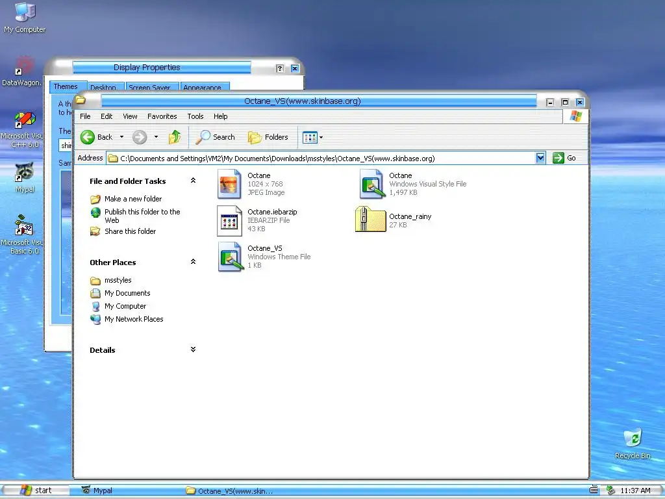
Task: Click the Display Properties title bar
Action: [x=162, y=68]
